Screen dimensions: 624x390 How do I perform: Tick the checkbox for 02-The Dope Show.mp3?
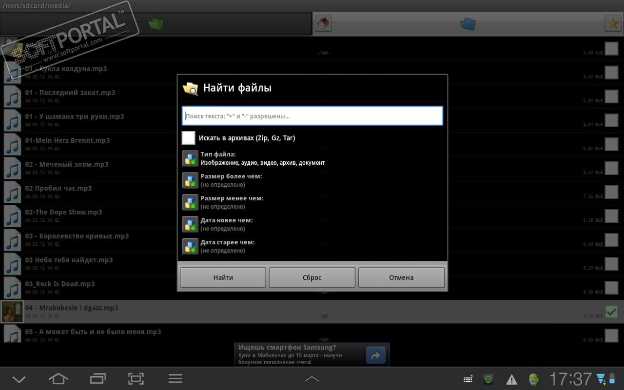(x=611, y=216)
